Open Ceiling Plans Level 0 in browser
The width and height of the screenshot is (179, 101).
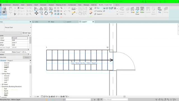(x=6, y=78)
